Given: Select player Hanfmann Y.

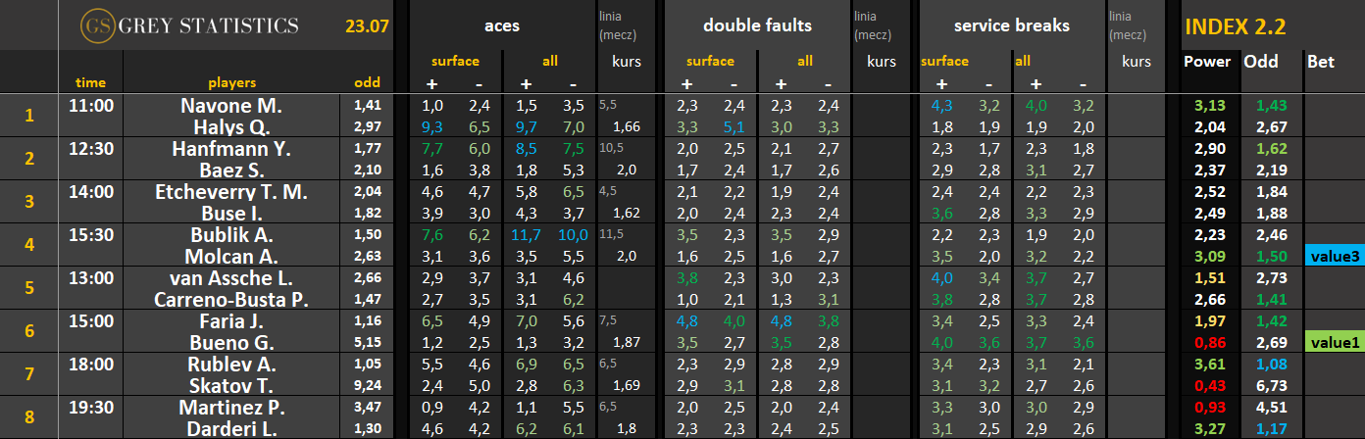Looking at the screenshot, I should pos(231,149).
